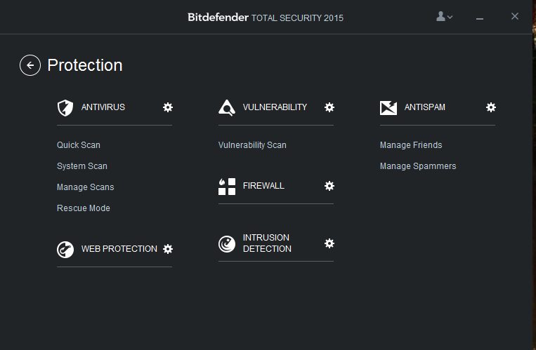536x350 pixels.
Task: Click the Antivirus shield icon
Action: point(65,107)
